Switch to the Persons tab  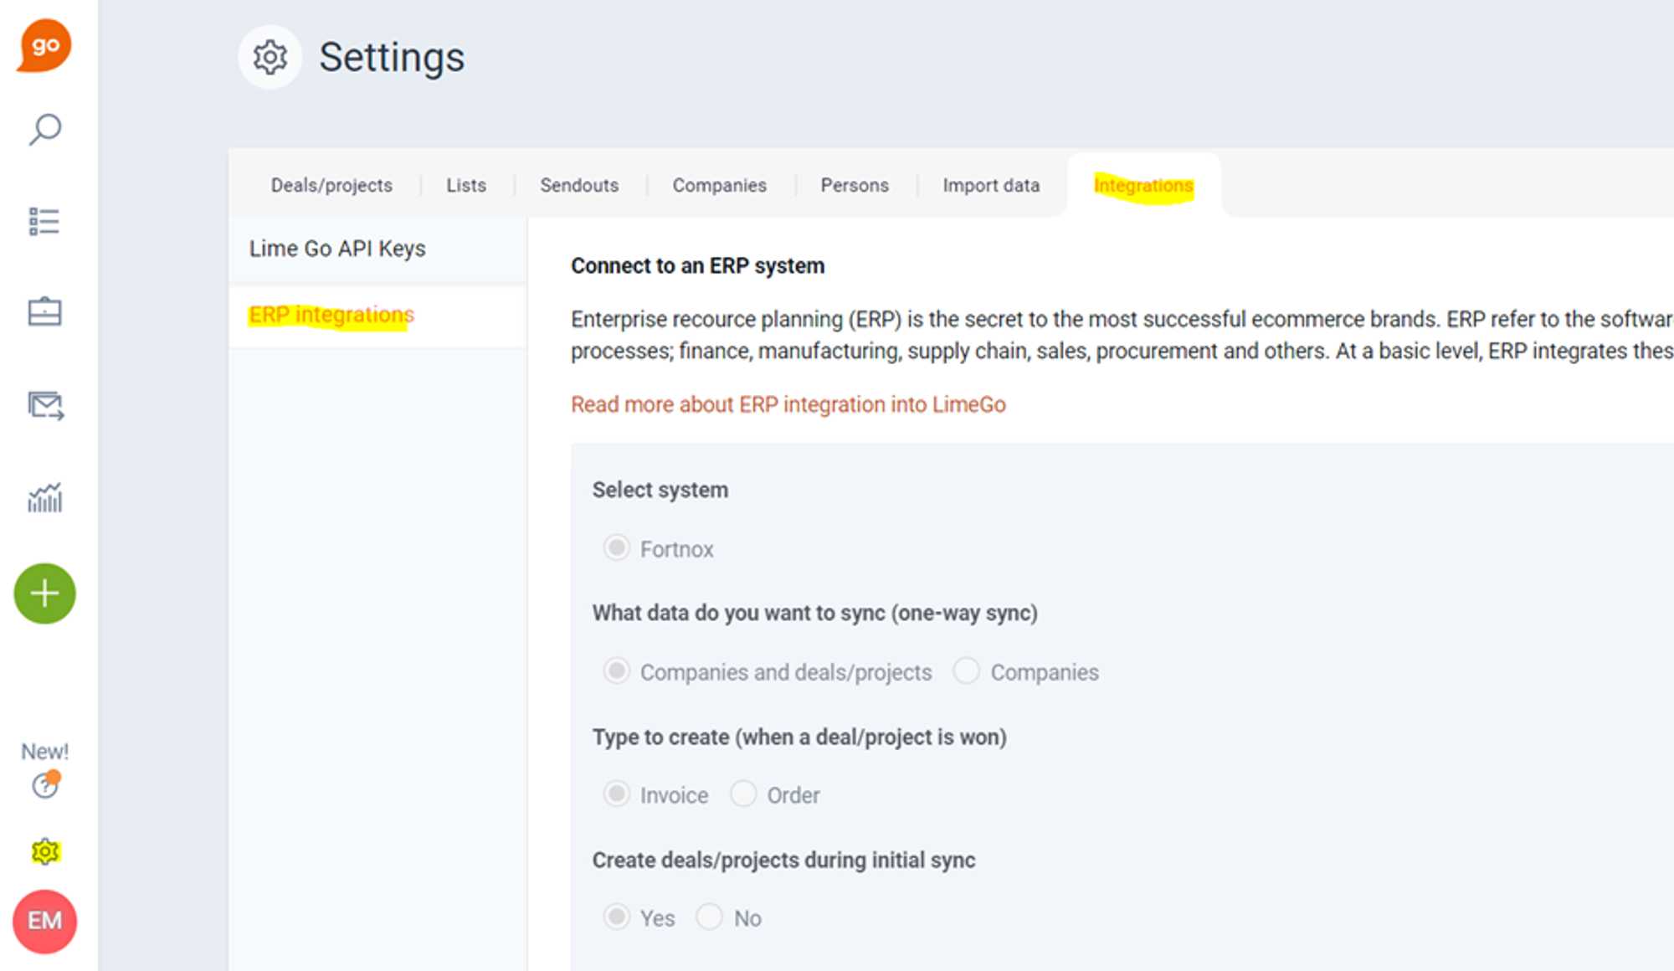click(x=855, y=185)
